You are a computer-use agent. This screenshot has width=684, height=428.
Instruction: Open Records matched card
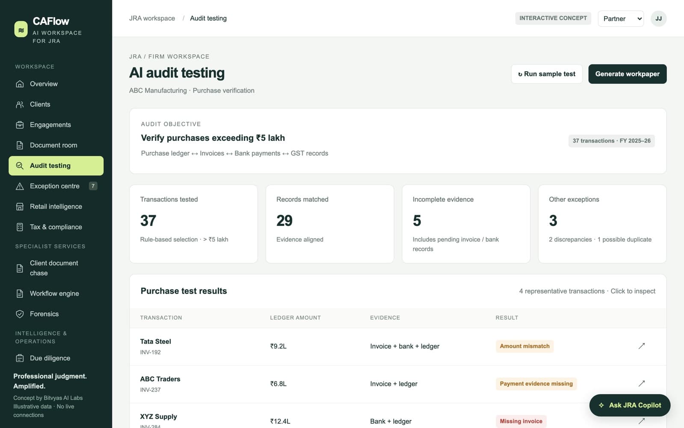[330, 224]
